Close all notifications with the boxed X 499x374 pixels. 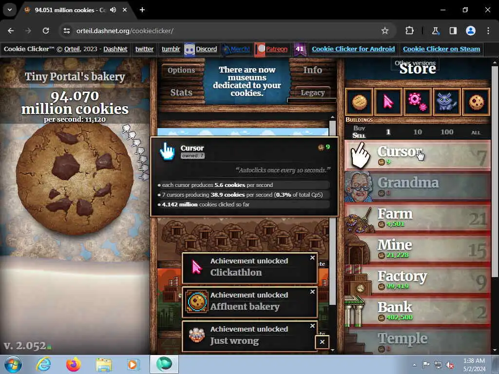[322, 342]
